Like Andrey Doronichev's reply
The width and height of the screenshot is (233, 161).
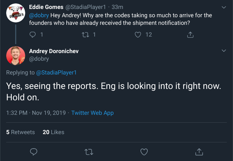tap(144, 151)
